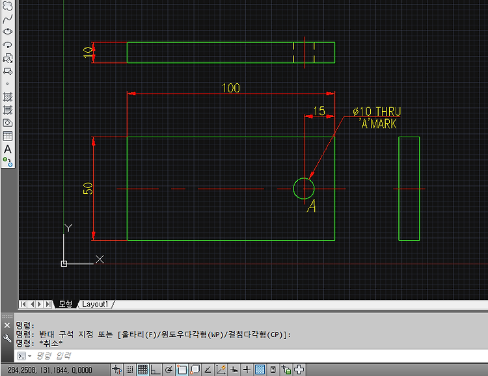Click the 15 dimension text

point(319,111)
